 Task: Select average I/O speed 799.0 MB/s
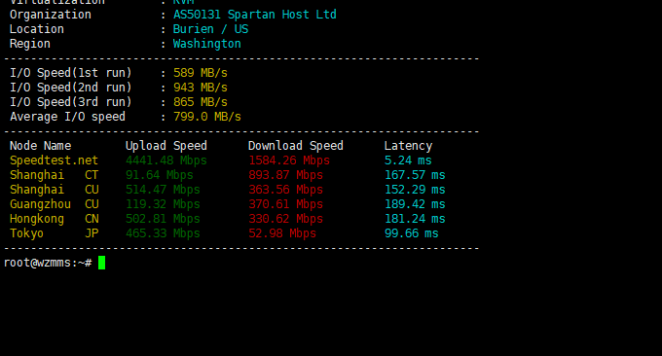tap(206, 117)
